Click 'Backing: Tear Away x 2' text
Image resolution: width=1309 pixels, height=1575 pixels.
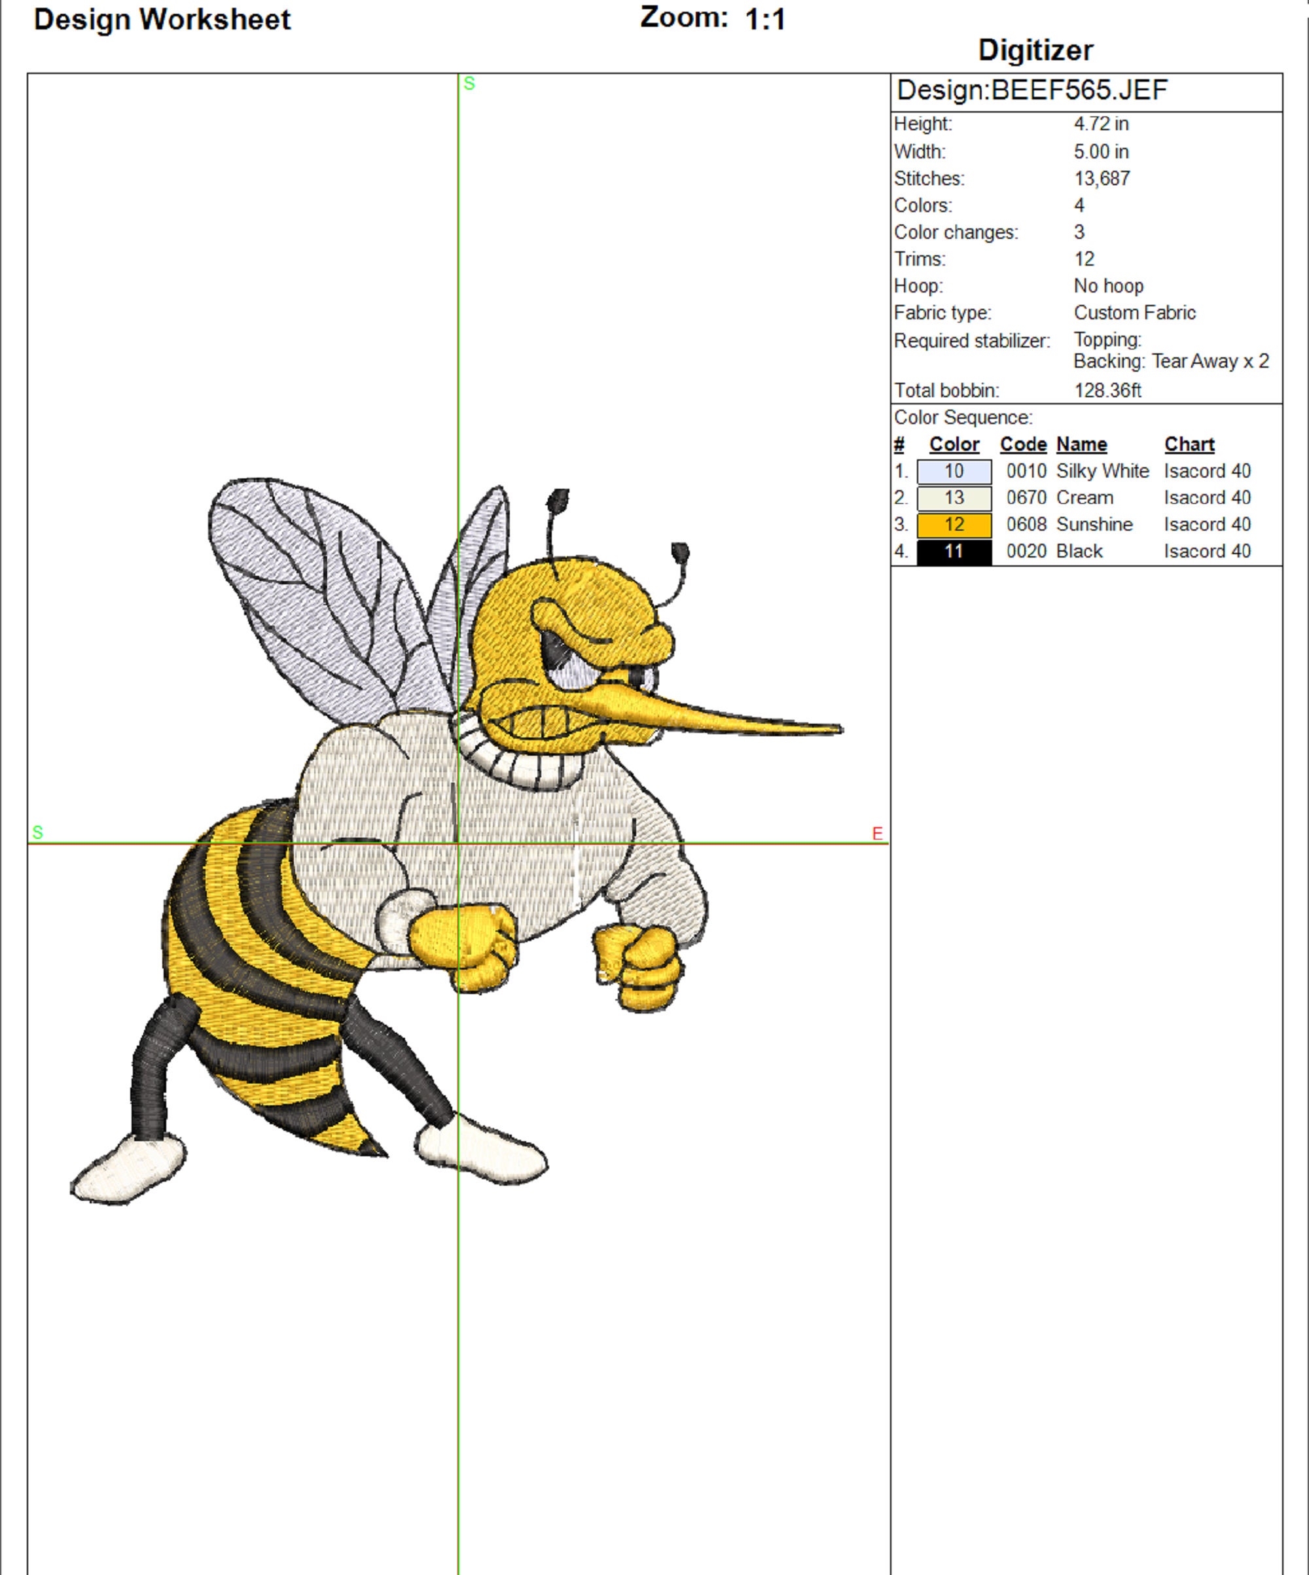tap(1171, 361)
